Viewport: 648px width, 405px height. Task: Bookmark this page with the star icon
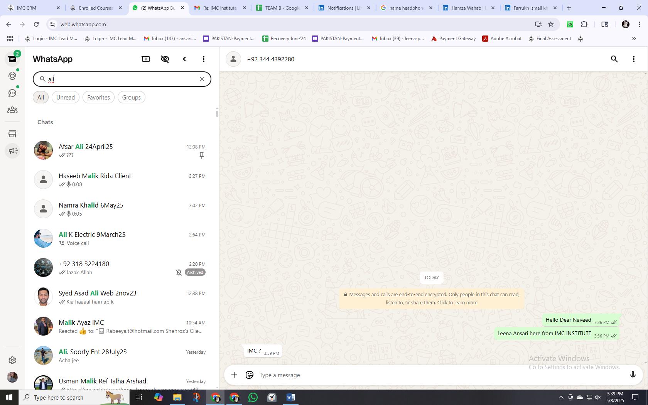pos(551,24)
